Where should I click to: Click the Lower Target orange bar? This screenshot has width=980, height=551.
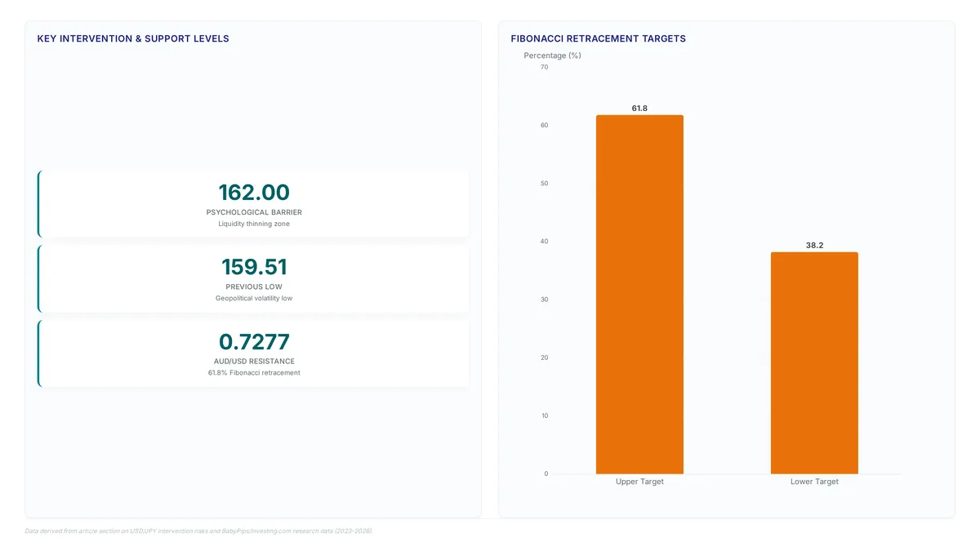click(x=814, y=363)
